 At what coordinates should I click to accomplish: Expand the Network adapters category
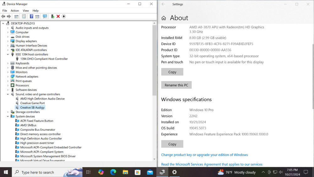[x=8, y=77]
